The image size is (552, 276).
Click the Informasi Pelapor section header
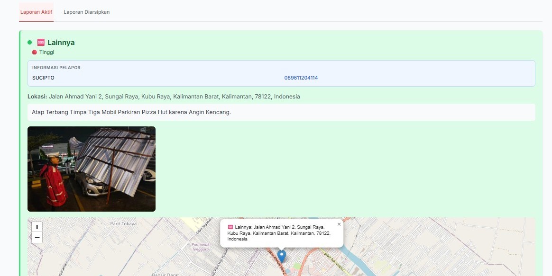(x=56, y=68)
